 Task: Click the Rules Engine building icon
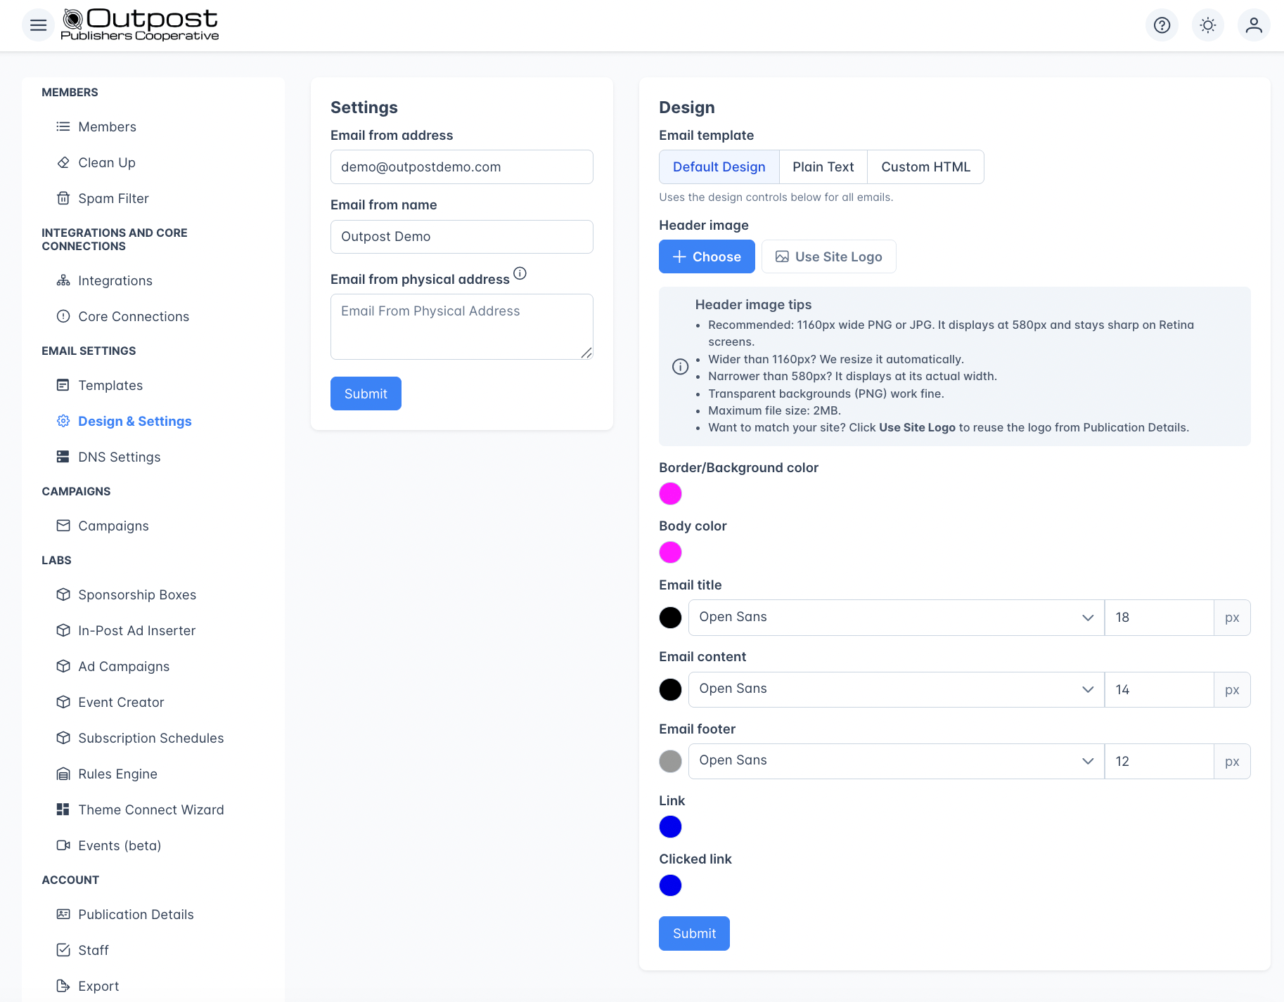pos(63,774)
